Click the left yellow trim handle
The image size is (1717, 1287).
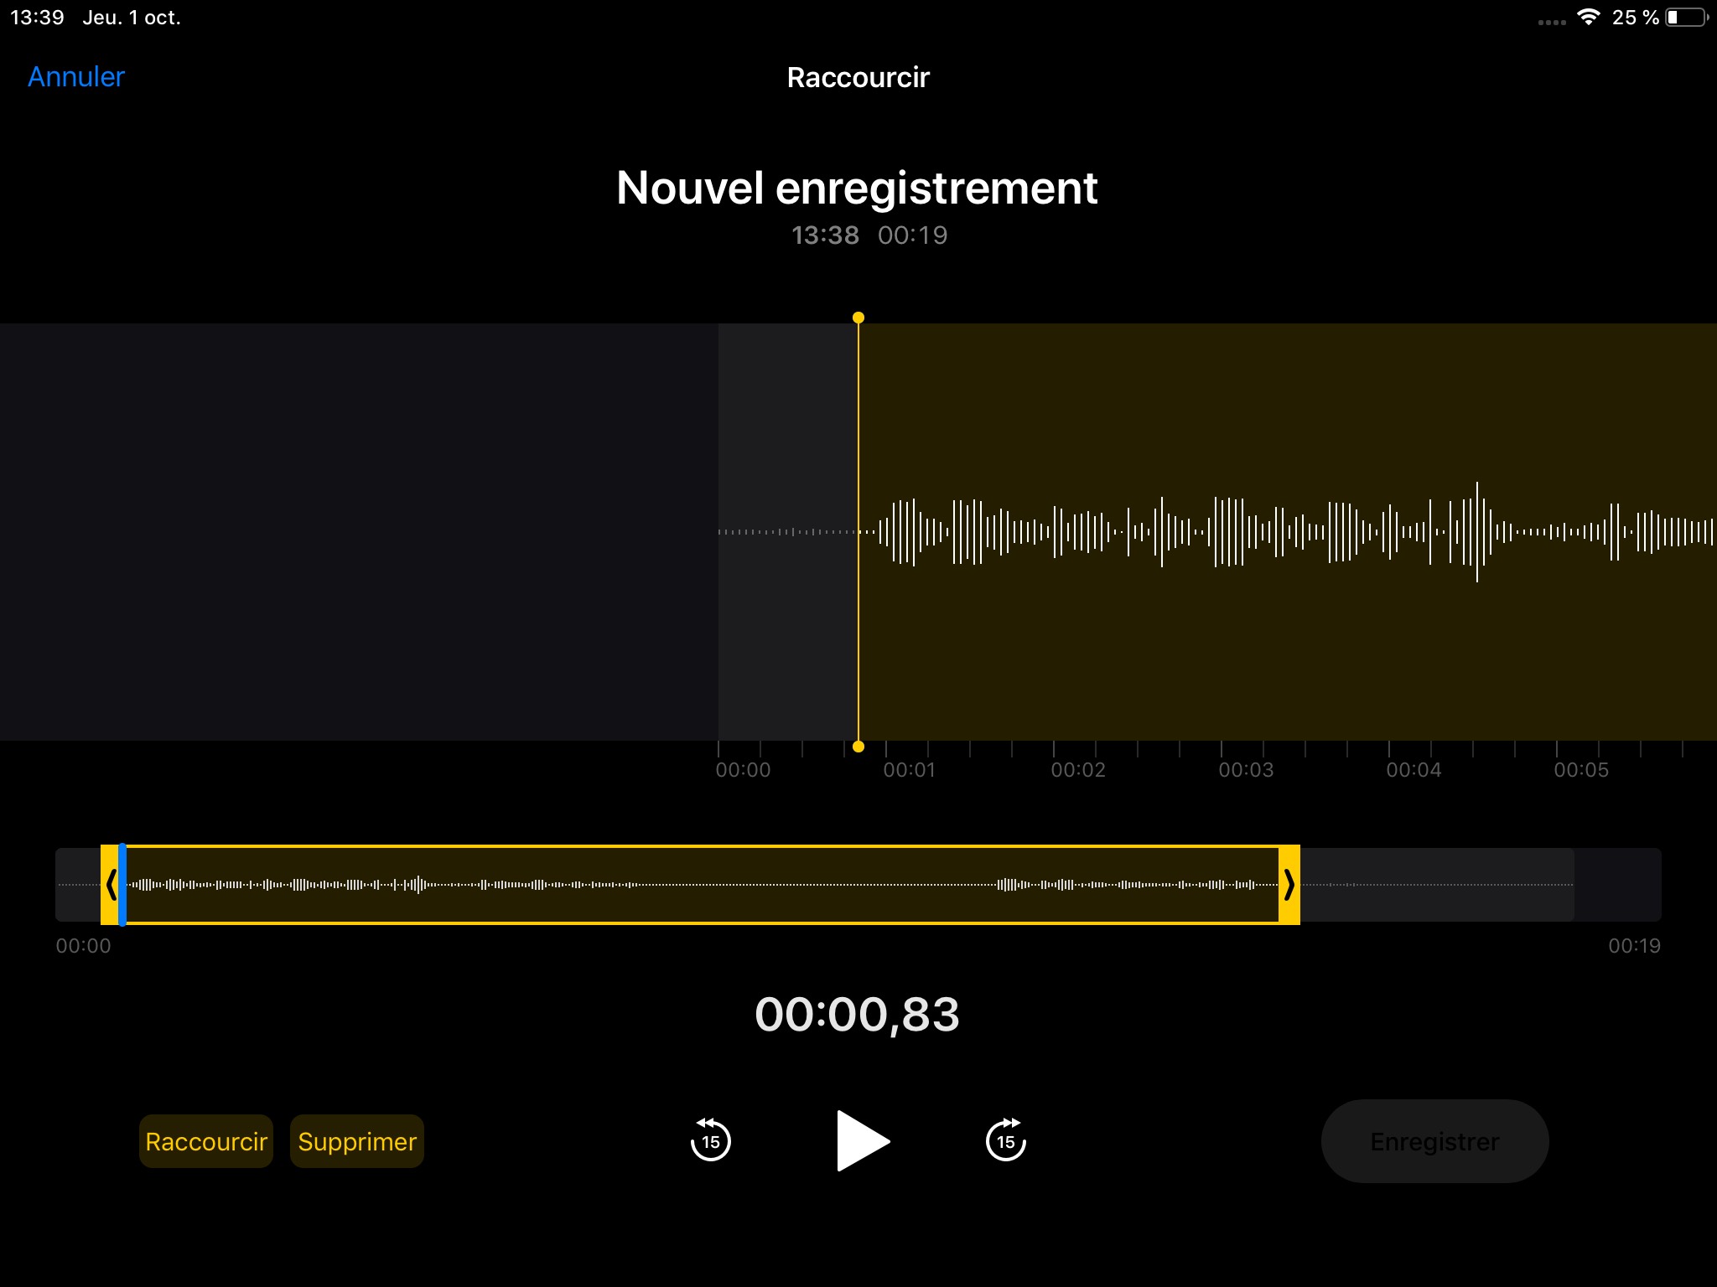[109, 885]
